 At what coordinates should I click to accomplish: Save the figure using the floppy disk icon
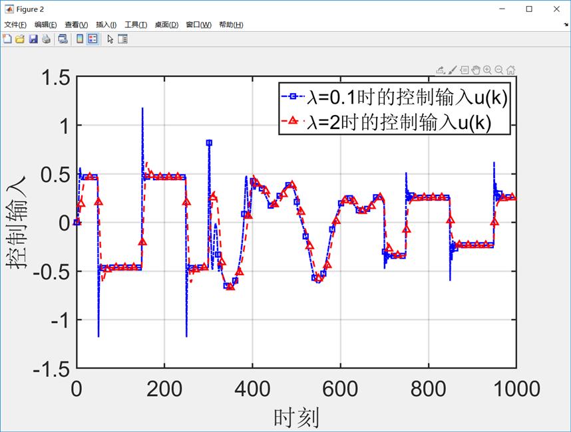(x=33, y=39)
